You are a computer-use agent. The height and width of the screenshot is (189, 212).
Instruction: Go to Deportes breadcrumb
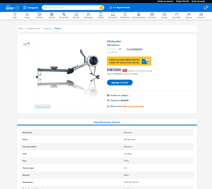(x=48, y=29)
